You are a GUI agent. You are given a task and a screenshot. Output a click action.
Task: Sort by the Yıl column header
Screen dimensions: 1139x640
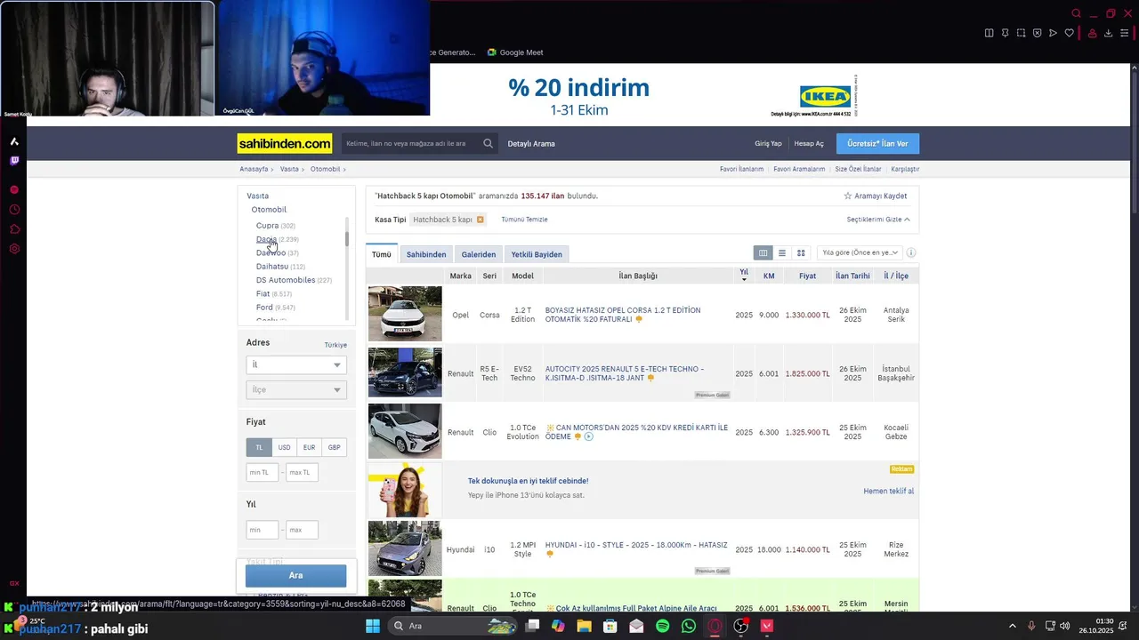point(744,276)
